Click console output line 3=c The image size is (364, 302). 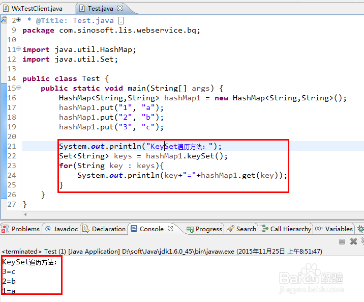(x=9, y=271)
